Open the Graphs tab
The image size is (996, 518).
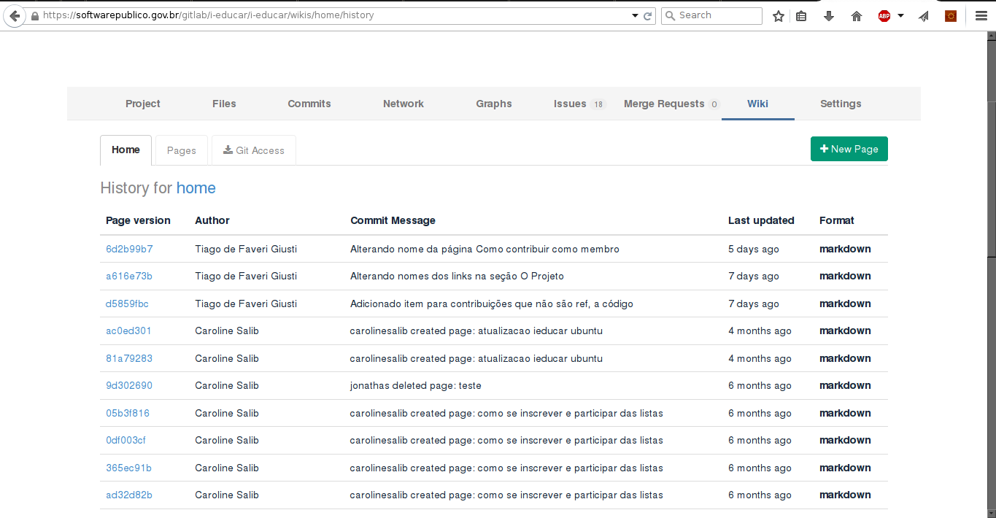(x=494, y=104)
